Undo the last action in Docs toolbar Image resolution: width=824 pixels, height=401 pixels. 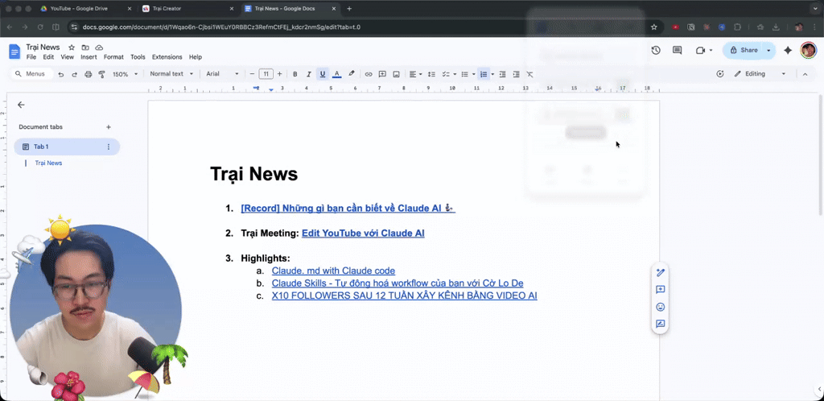pos(61,74)
